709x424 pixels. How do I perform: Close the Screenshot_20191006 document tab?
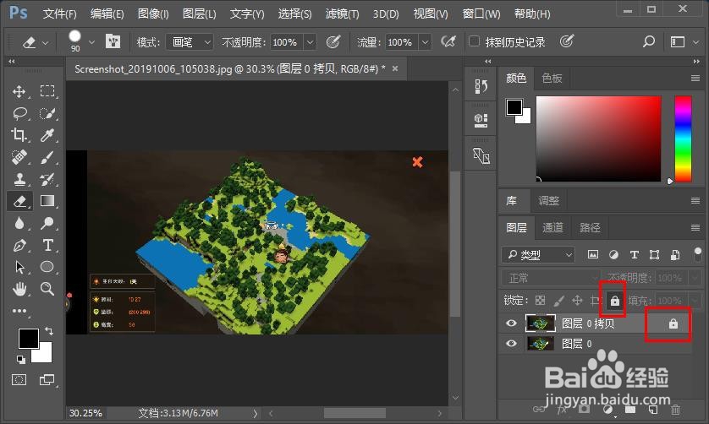pyautogui.click(x=395, y=68)
